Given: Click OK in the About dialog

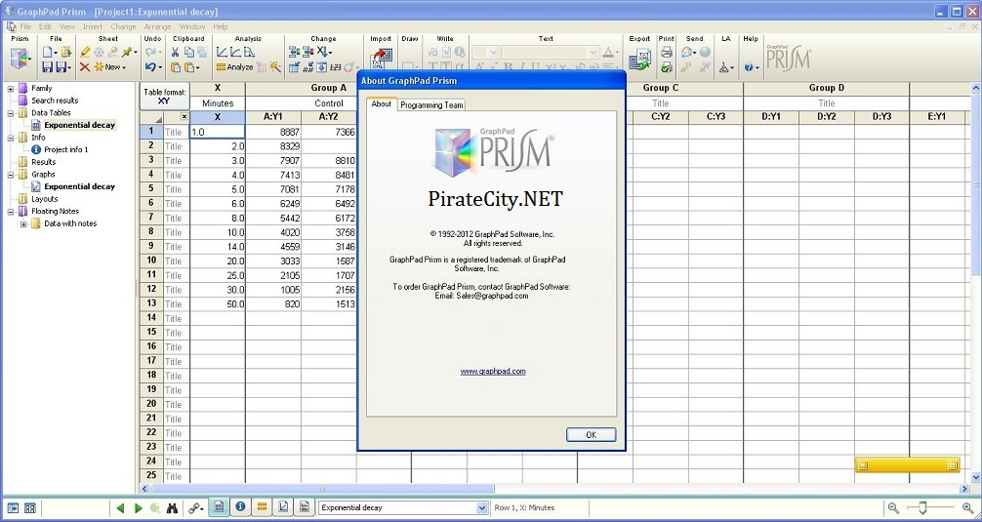Looking at the screenshot, I should pos(592,434).
